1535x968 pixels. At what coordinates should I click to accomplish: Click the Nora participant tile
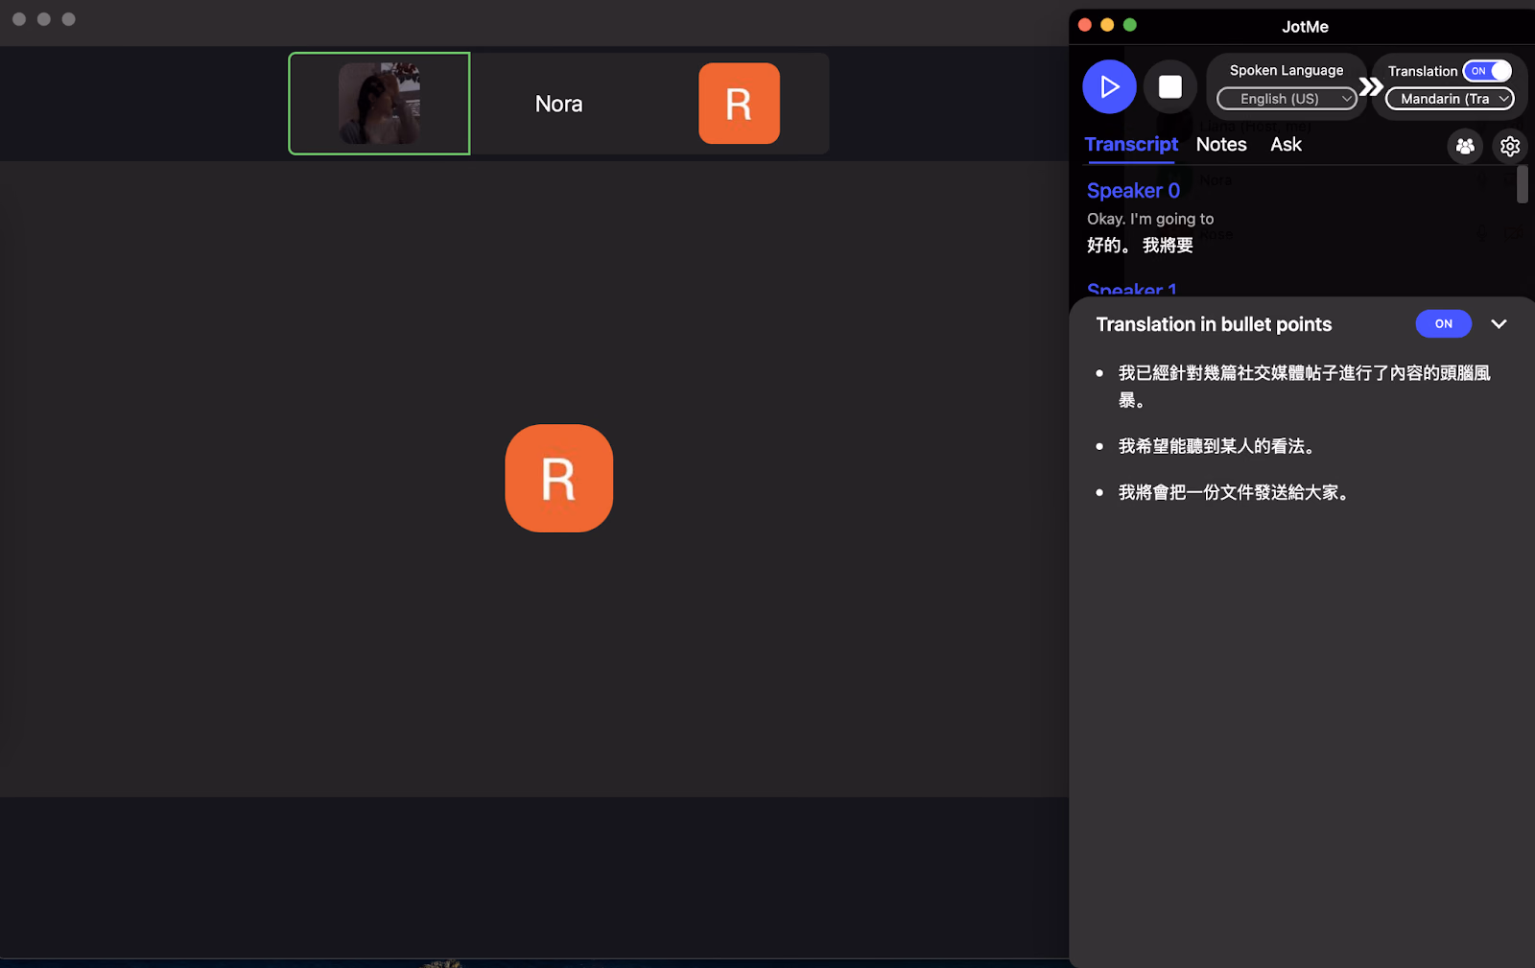[559, 104]
